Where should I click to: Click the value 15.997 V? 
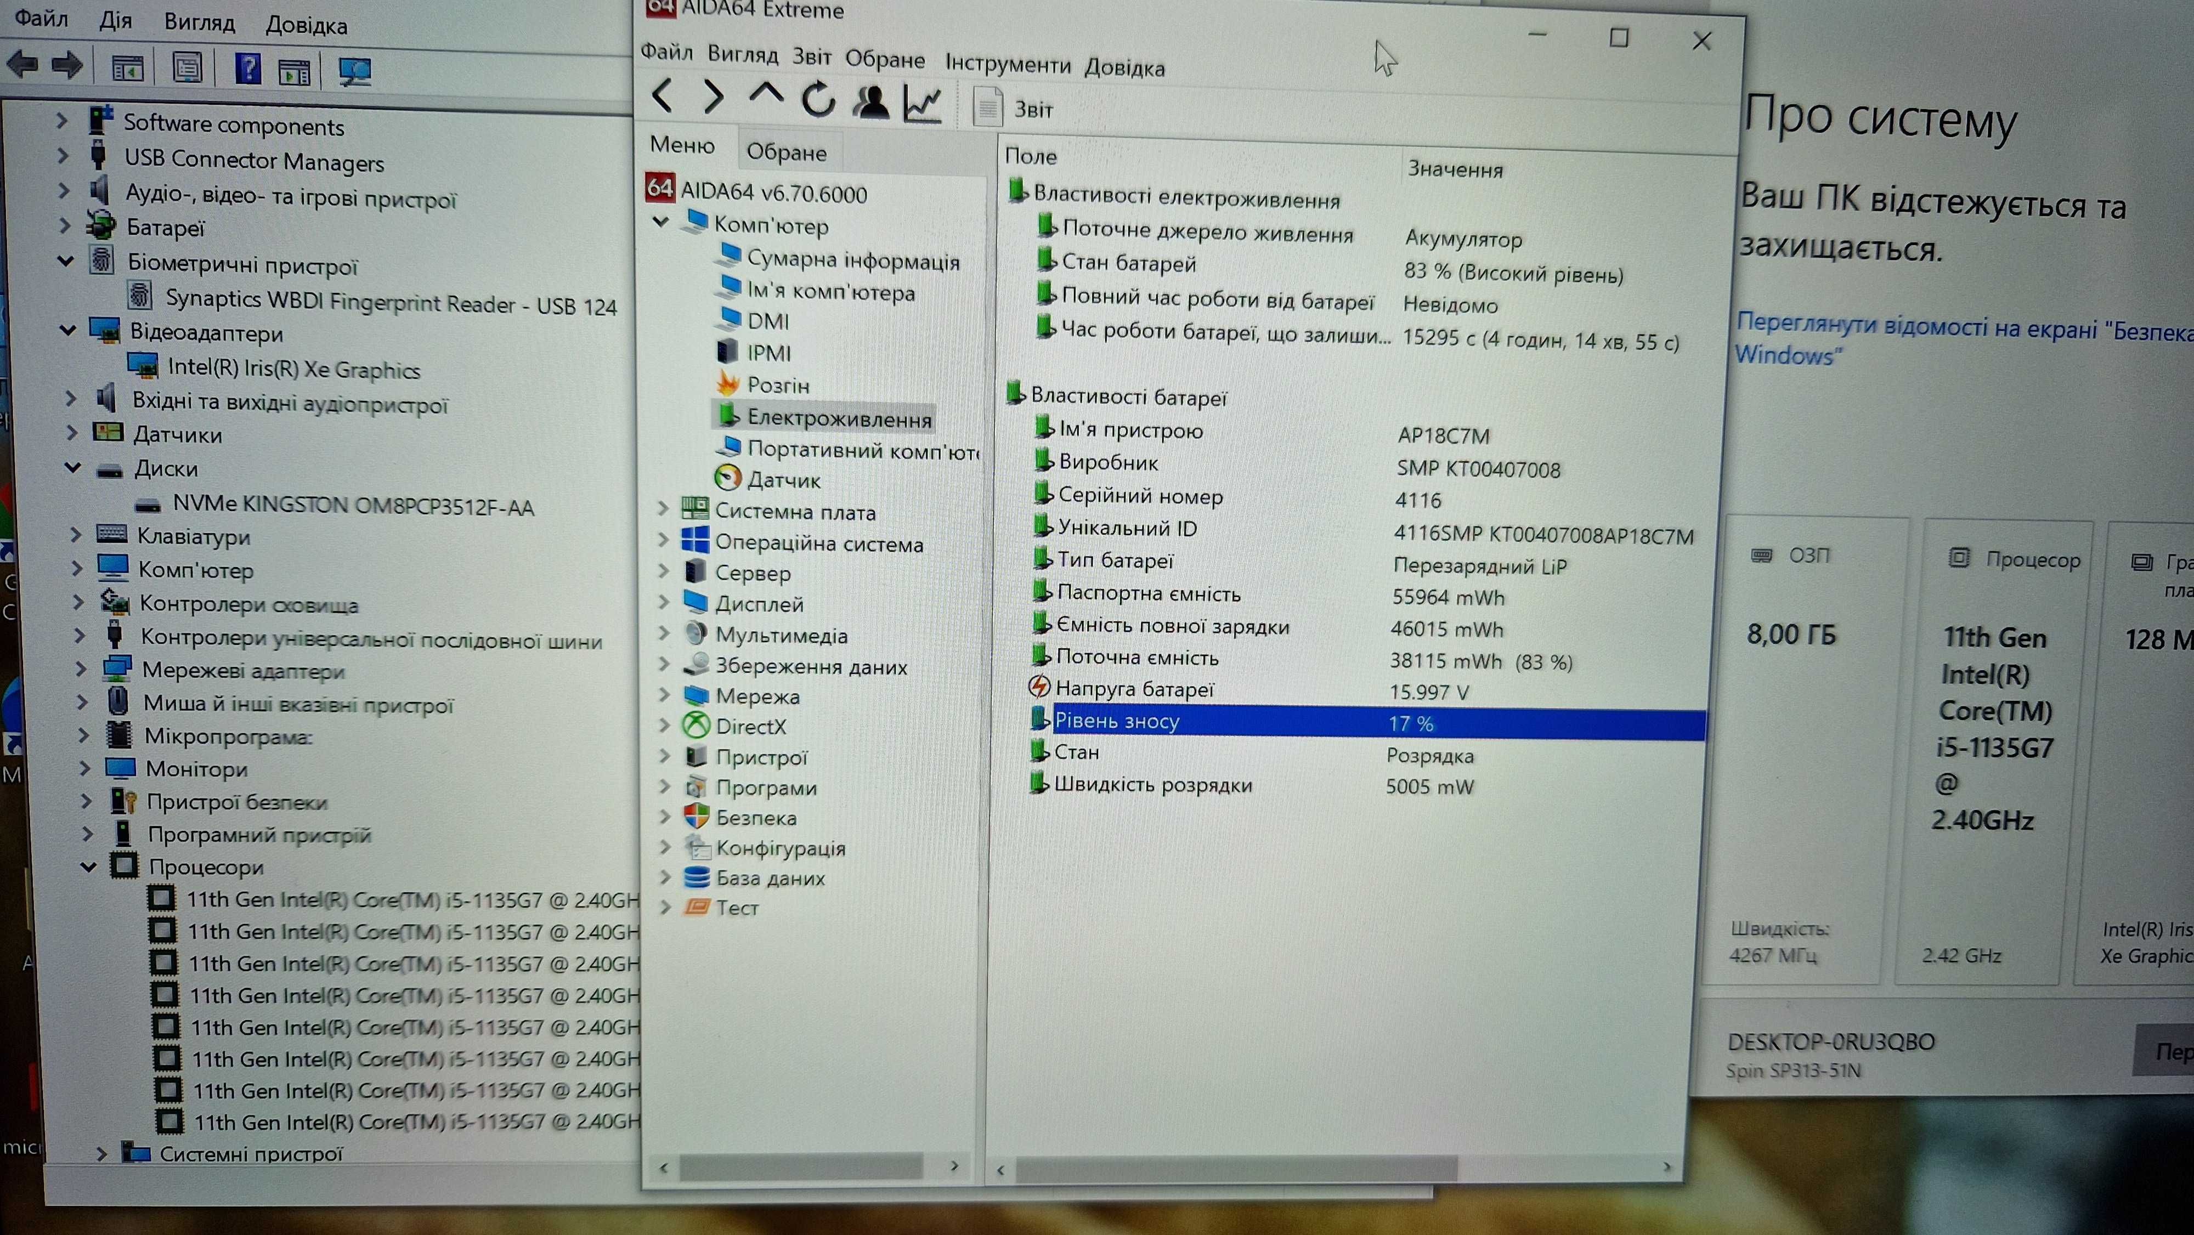[x=1428, y=691]
